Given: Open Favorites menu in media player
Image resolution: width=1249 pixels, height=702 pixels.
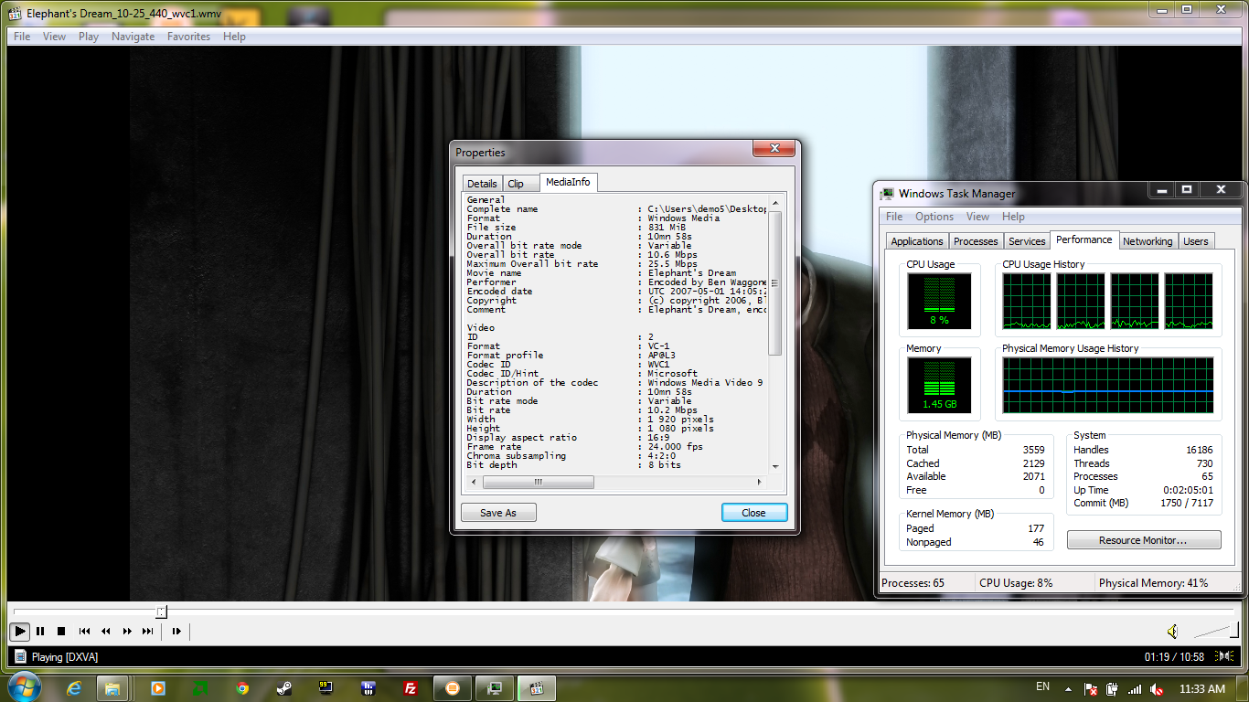Looking at the screenshot, I should (x=188, y=37).
